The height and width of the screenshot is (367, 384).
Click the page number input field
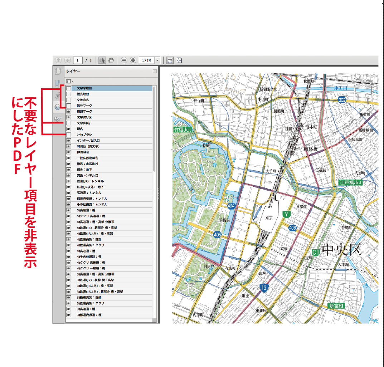pyautogui.click(x=78, y=60)
